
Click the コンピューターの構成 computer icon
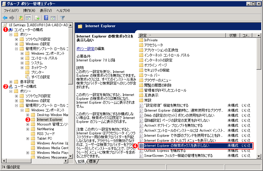pyautogui.click(x=11, y=30)
